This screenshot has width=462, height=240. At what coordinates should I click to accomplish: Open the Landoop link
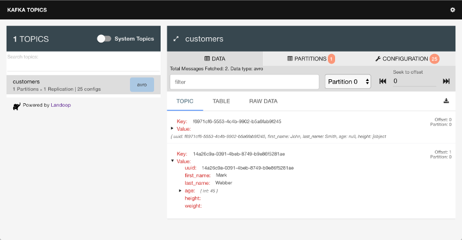click(61, 105)
